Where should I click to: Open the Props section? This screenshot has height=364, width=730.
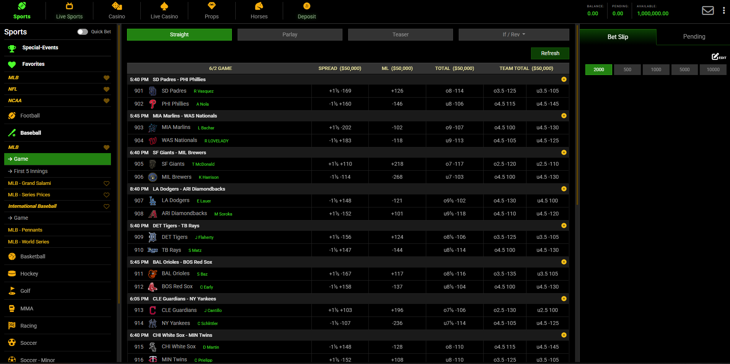(x=212, y=11)
